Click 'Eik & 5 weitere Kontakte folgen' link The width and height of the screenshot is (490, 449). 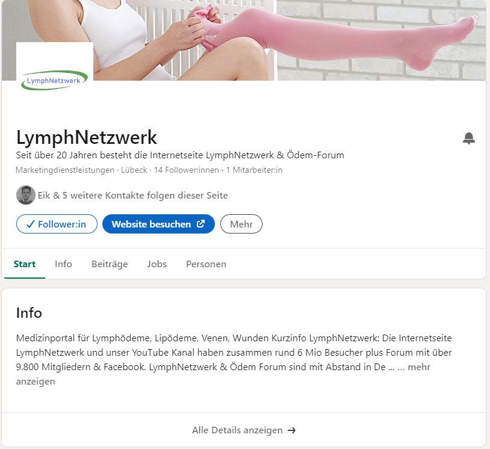[133, 195]
